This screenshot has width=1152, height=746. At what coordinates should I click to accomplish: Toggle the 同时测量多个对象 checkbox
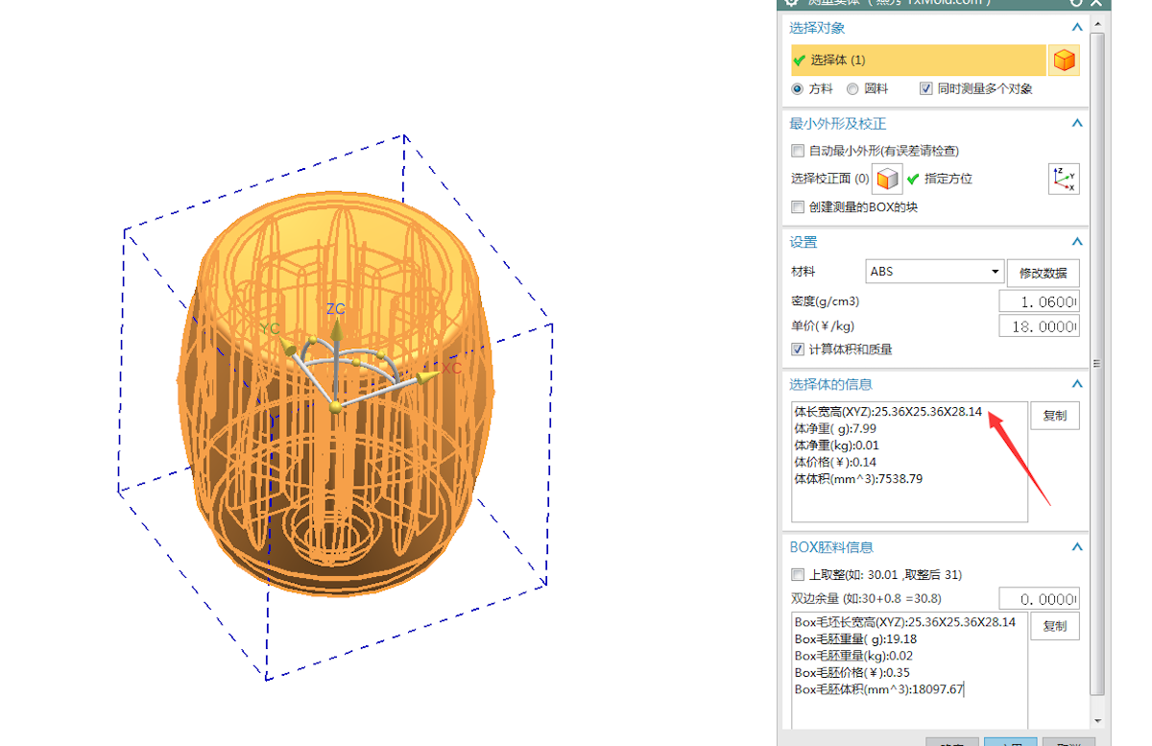925,89
